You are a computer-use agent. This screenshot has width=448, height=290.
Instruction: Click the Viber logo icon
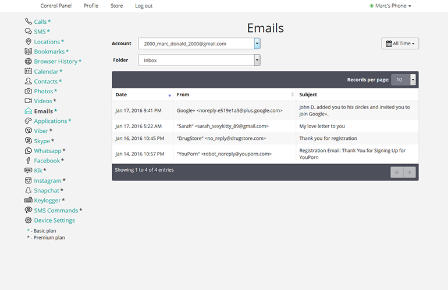click(x=29, y=130)
